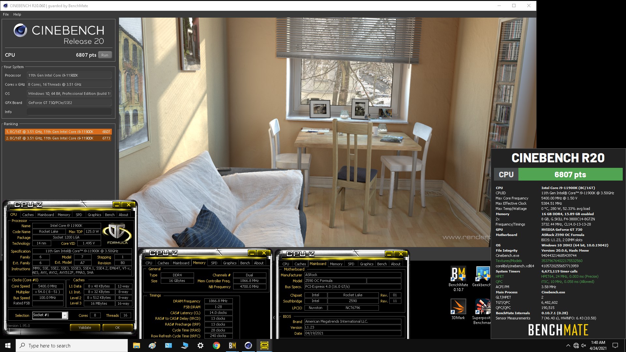Image resolution: width=626 pixels, height=352 pixels.
Task: Open the notification center icon
Action: point(615,345)
